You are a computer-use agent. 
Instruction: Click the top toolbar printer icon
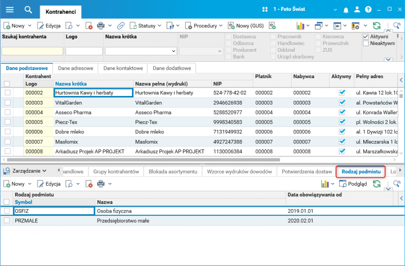pos(101,25)
